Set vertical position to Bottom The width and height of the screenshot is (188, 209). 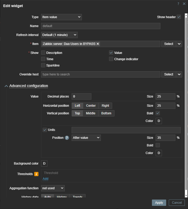point(106,113)
